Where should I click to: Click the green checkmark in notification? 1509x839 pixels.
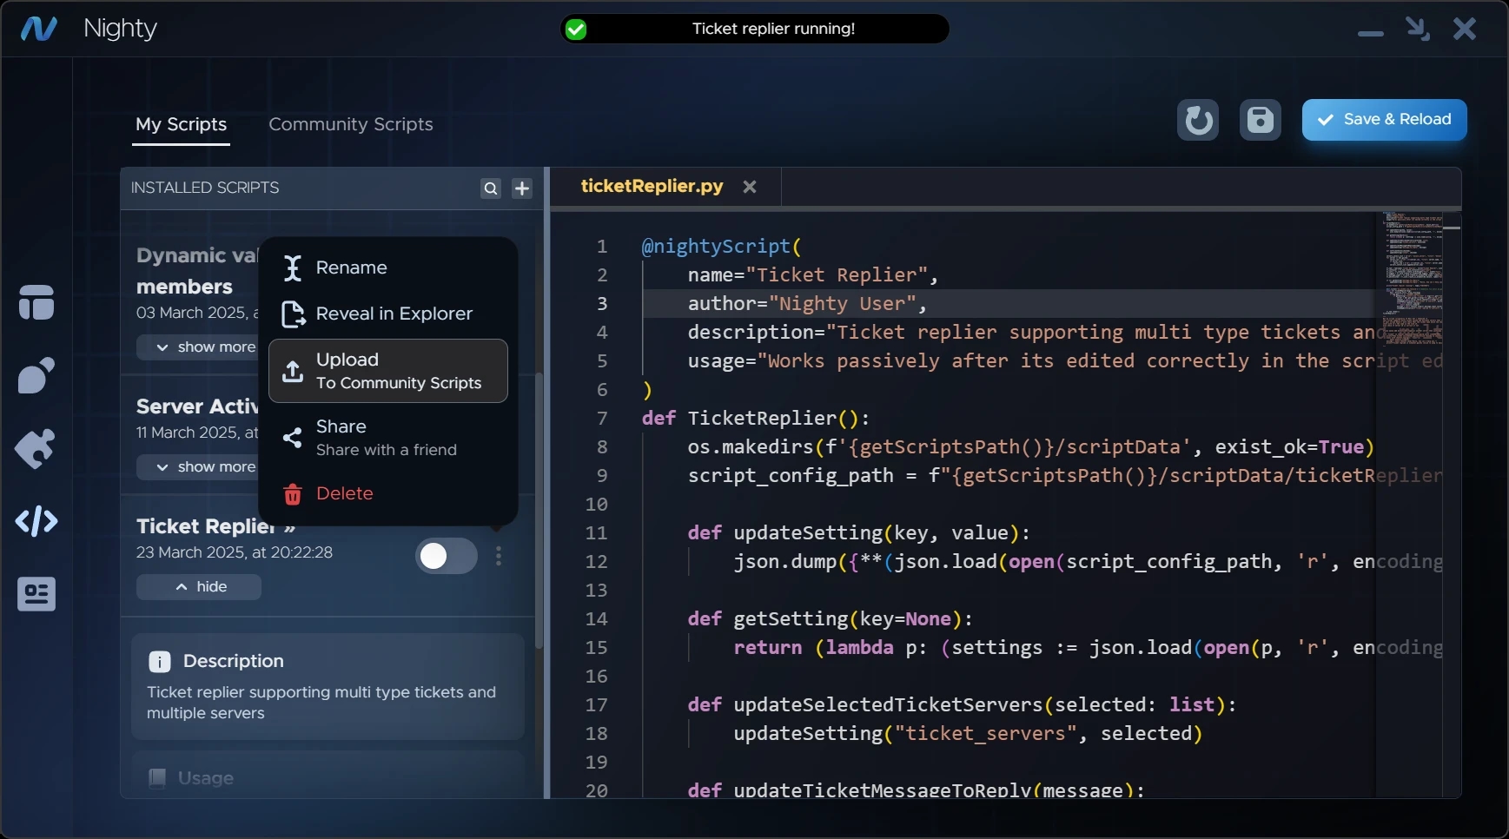click(x=576, y=30)
